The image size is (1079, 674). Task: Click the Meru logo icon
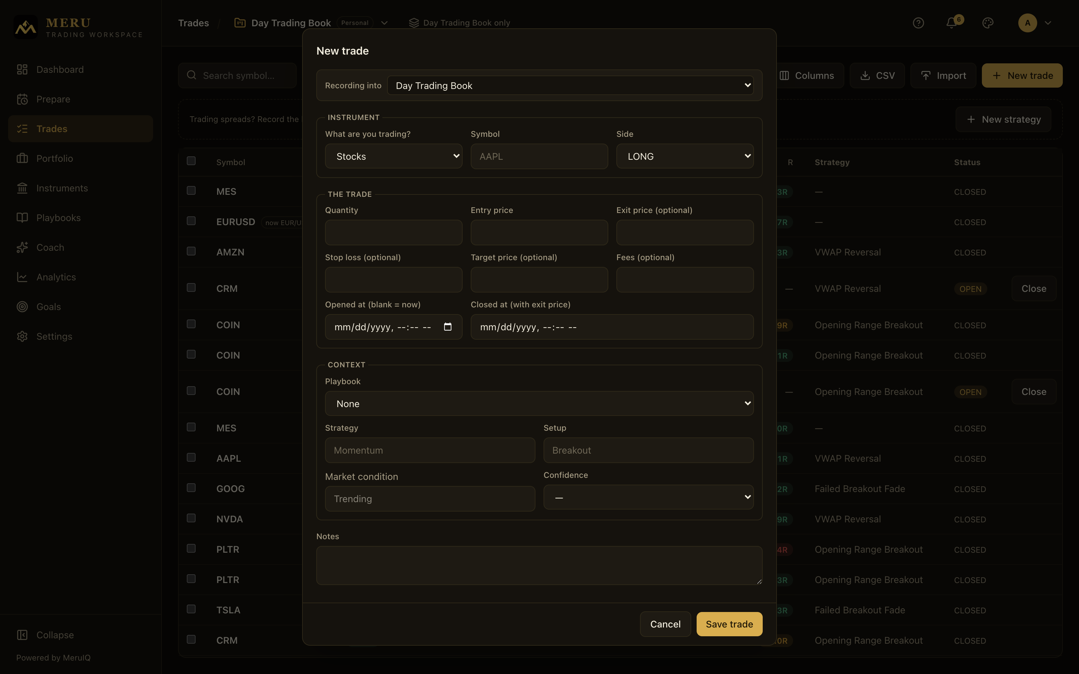click(x=26, y=28)
